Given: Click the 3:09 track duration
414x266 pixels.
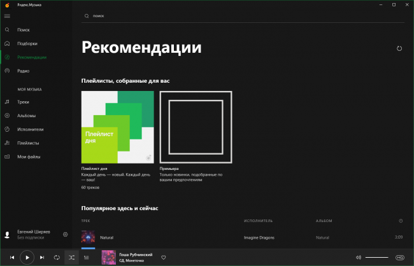Looking at the screenshot, I should (399, 237).
